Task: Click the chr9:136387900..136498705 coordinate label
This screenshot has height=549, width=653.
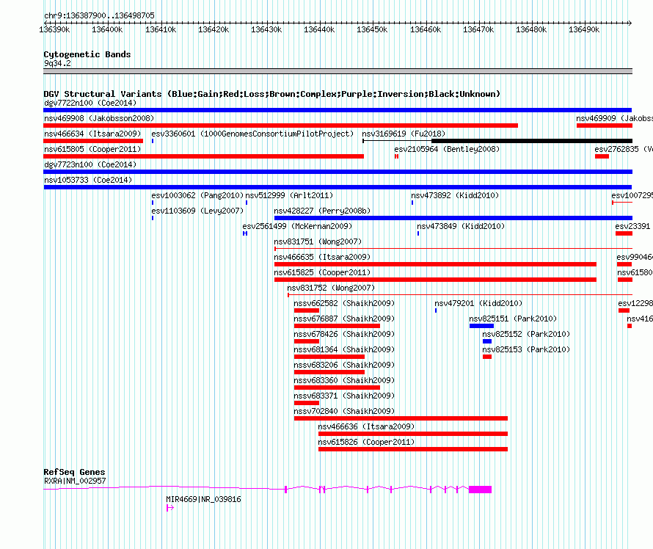Action: 99,15
